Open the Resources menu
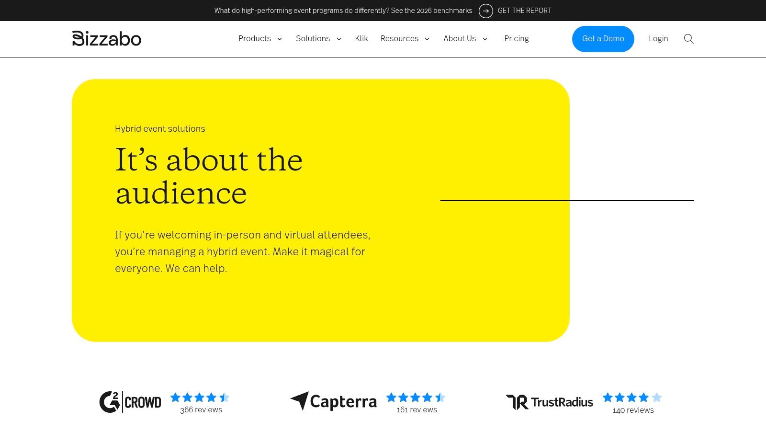Image resolution: width=766 pixels, height=431 pixels. pyautogui.click(x=399, y=38)
